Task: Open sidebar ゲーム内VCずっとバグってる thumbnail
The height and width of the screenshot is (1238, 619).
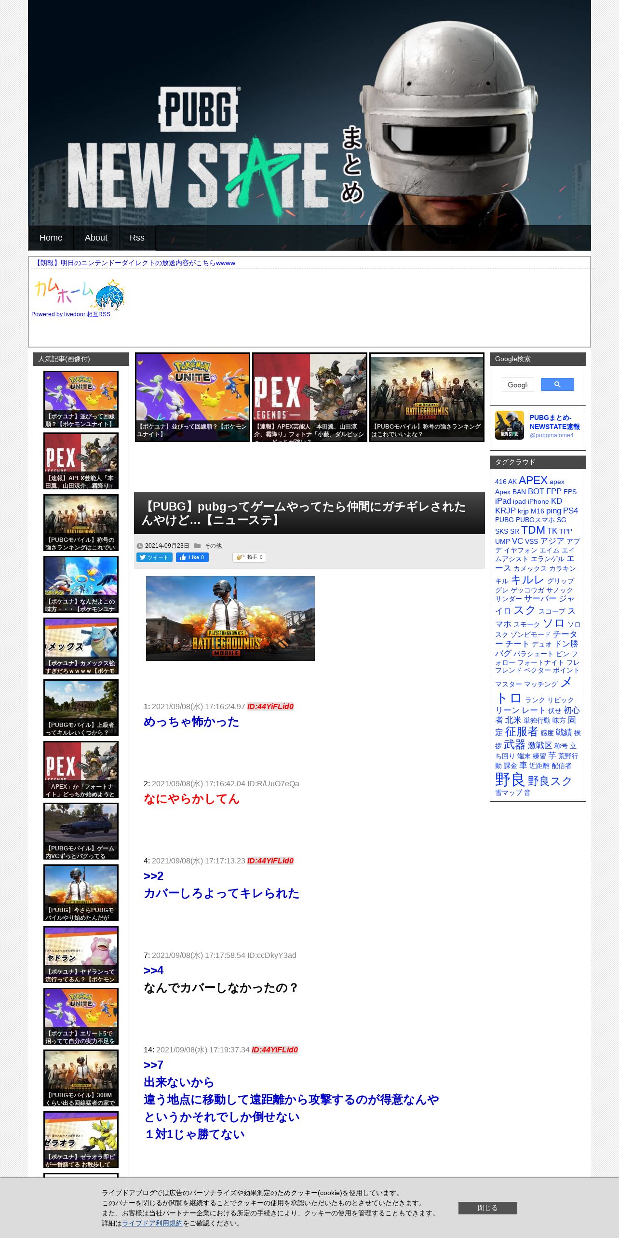Action: [81, 831]
